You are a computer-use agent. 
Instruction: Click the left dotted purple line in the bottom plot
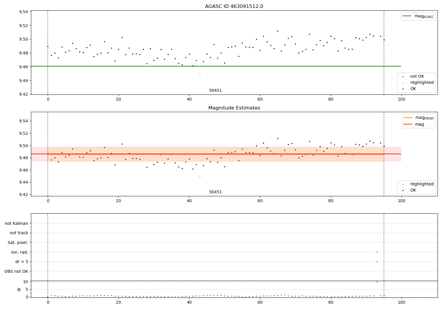pos(48,255)
